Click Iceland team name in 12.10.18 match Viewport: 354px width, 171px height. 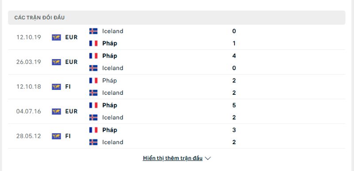(113, 93)
